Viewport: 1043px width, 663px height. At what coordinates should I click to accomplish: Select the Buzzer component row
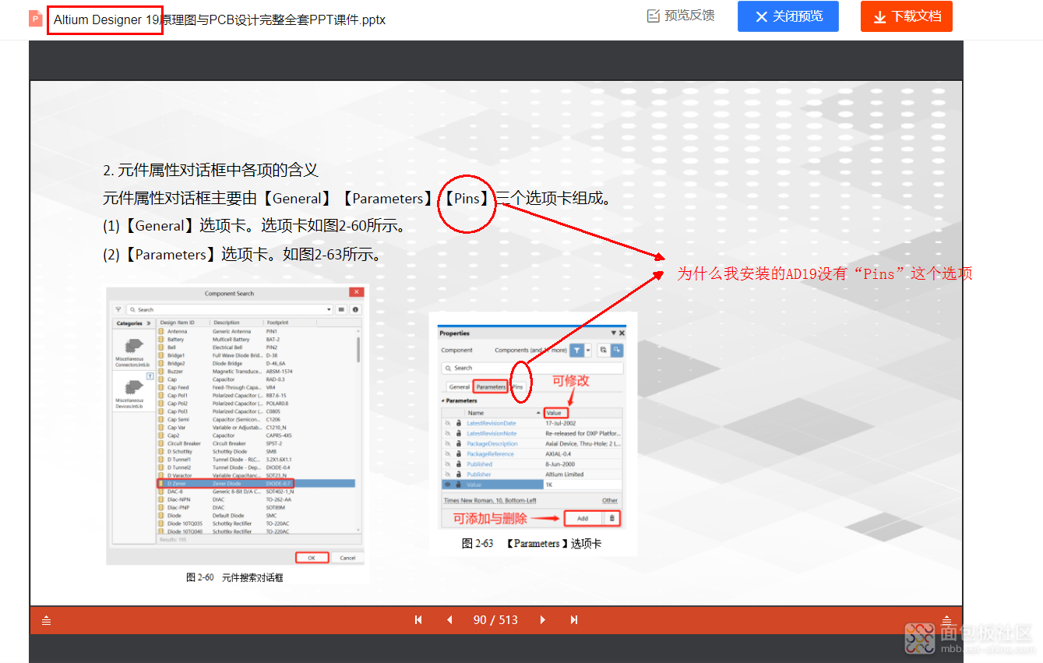coord(256,372)
